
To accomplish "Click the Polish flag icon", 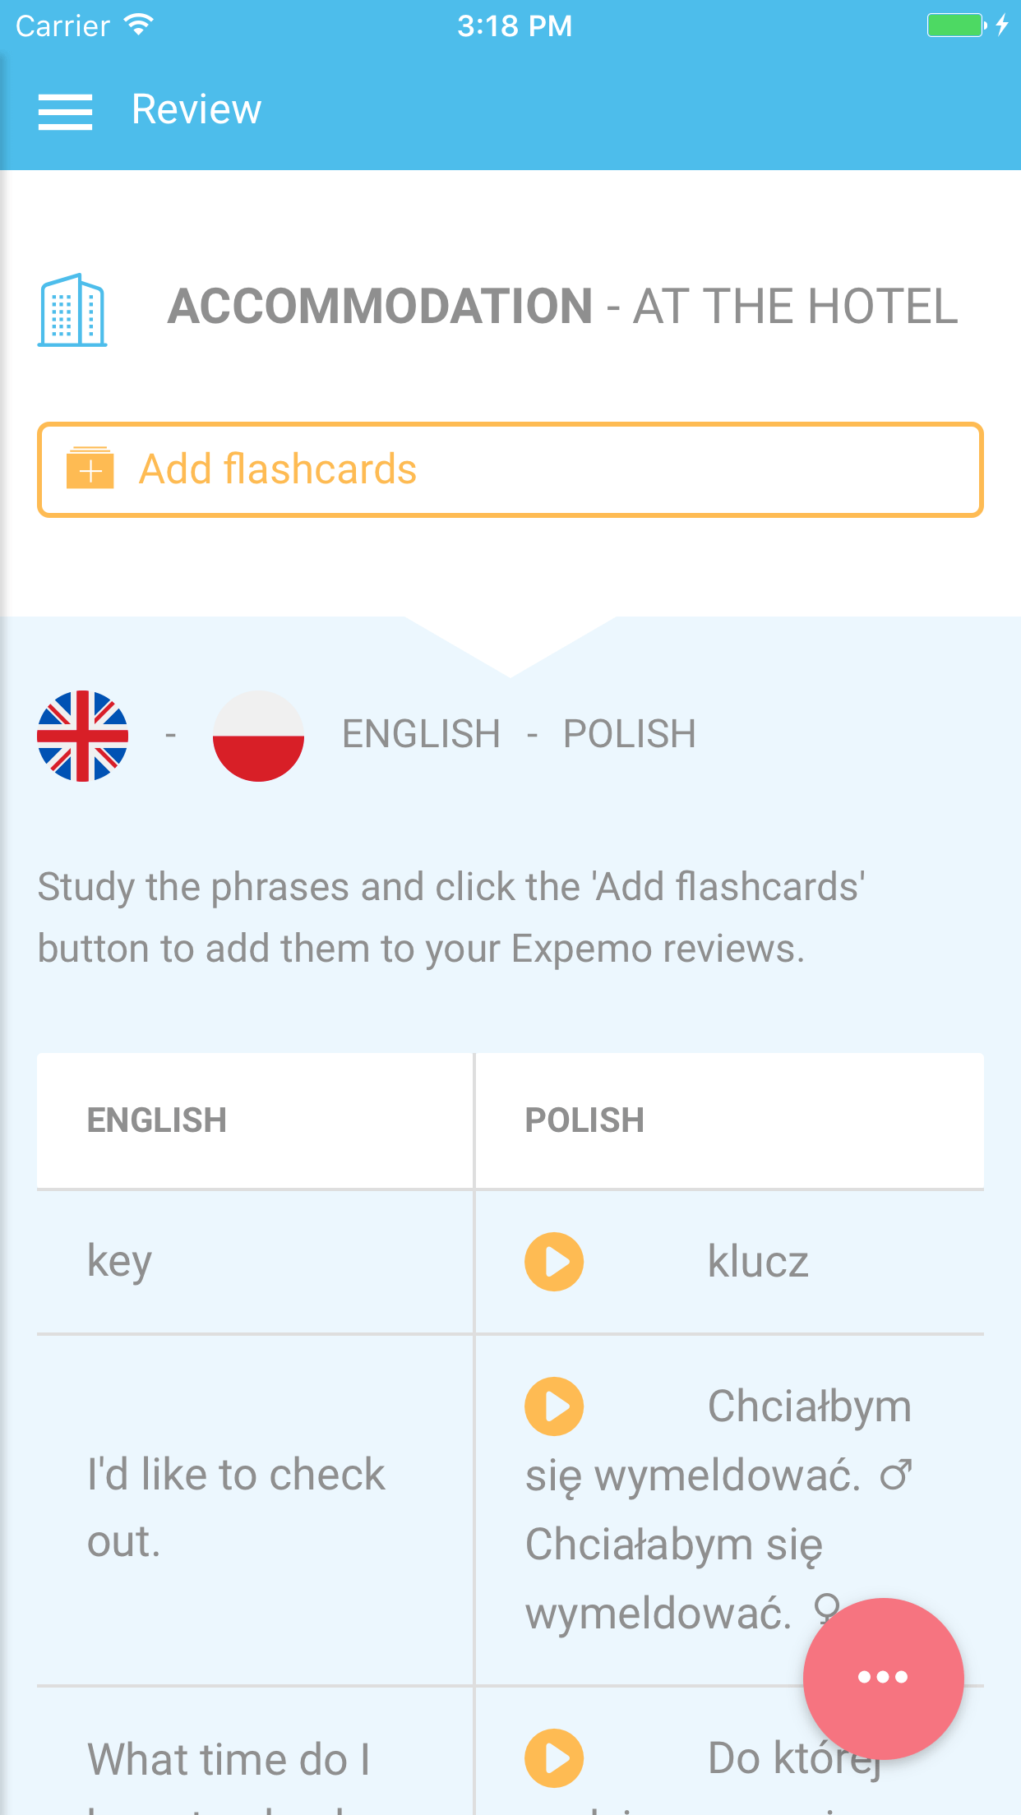I will click(x=258, y=736).
